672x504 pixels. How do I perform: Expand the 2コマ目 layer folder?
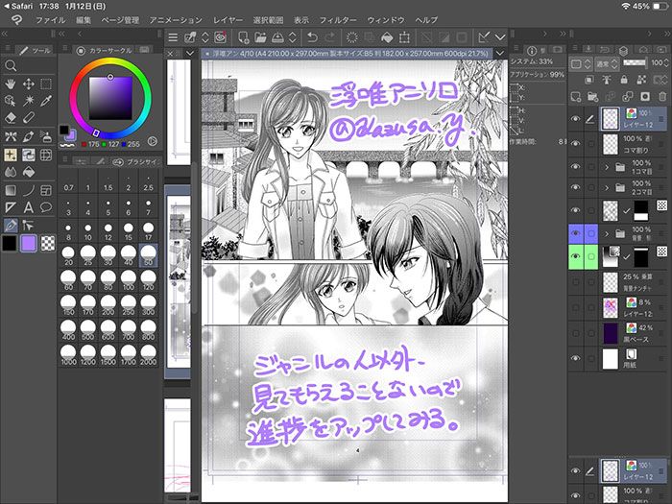(605, 189)
